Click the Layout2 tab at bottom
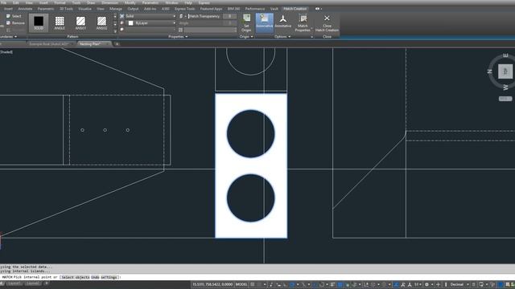The height and width of the screenshot is (289, 515). point(32,283)
